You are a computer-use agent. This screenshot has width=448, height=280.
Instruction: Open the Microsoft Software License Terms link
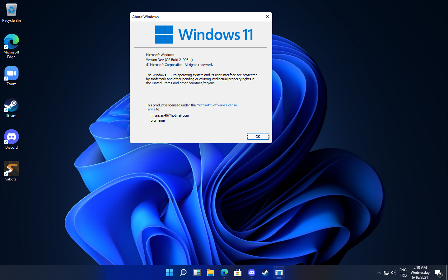(x=192, y=107)
